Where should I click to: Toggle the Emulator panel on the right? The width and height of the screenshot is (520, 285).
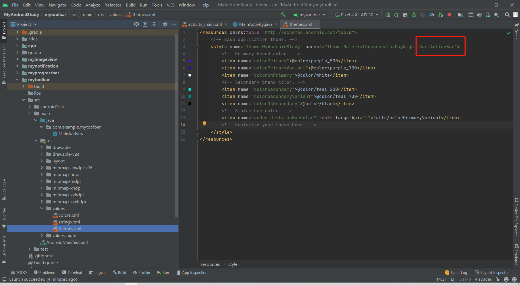point(516,254)
